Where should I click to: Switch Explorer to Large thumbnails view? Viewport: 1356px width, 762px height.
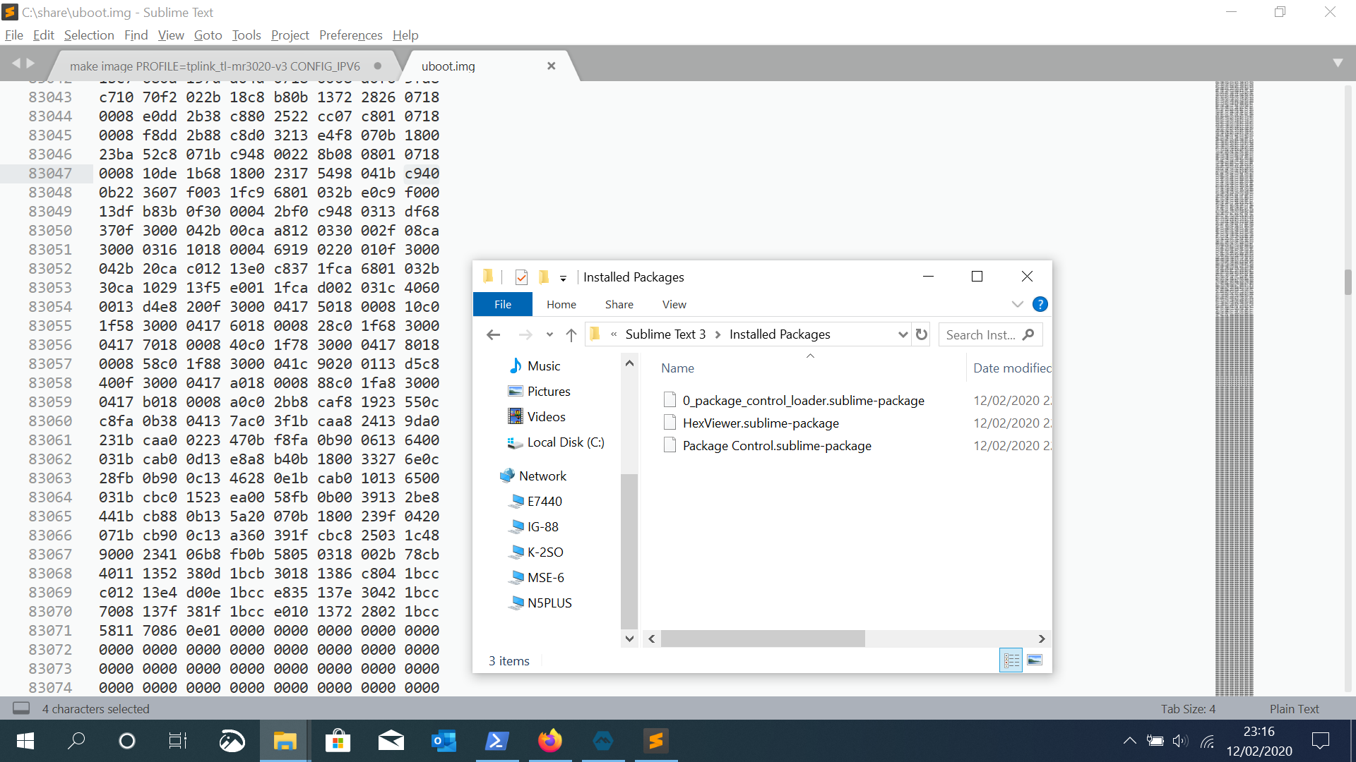coord(1035,660)
